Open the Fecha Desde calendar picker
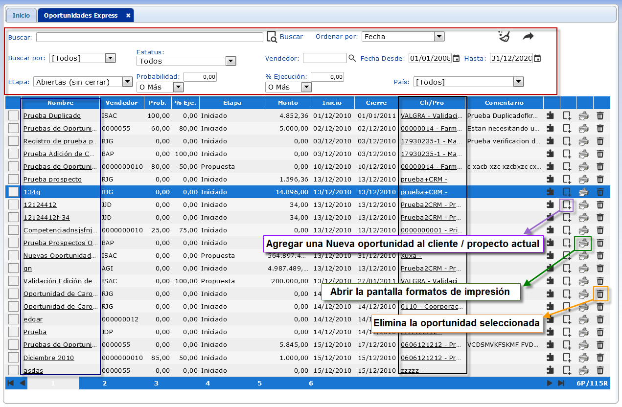622x407 pixels. coord(456,58)
